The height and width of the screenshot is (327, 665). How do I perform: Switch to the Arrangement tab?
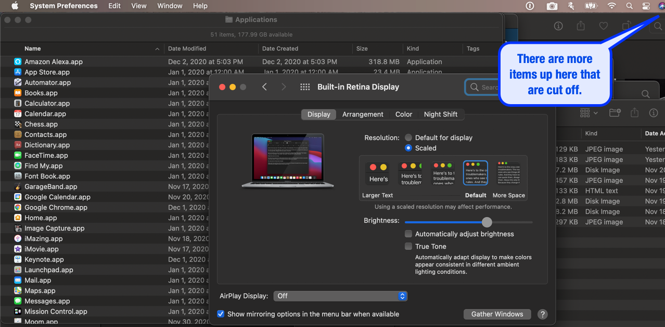click(363, 115)
